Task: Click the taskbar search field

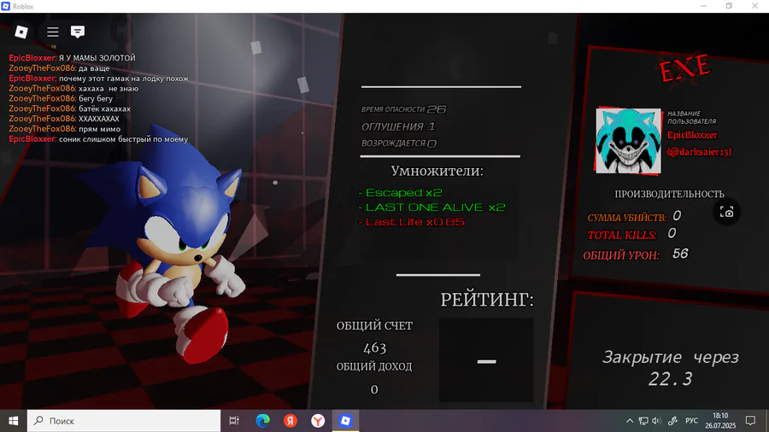Action: 124,421
